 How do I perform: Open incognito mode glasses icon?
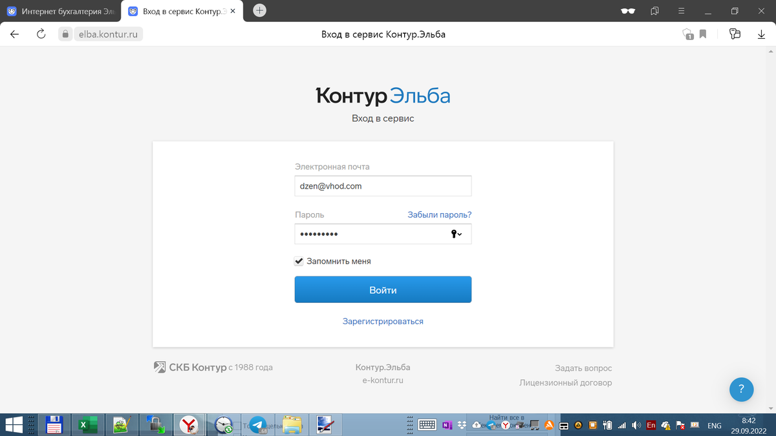point(627,11)
